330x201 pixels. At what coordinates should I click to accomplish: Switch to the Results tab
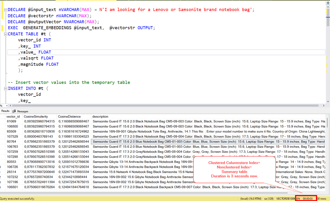5,111
